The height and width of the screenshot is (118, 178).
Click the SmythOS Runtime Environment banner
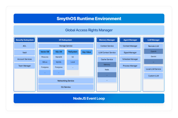(x=89, y=18)
